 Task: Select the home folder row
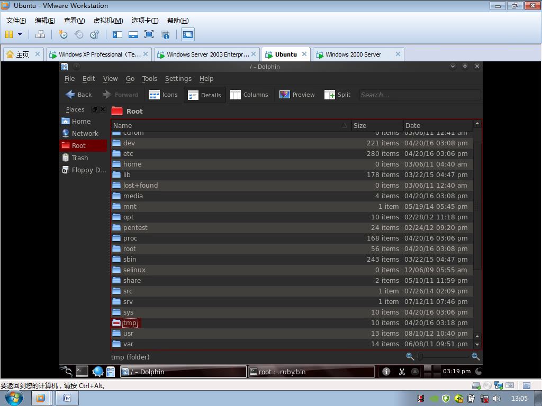click(292, 164)
